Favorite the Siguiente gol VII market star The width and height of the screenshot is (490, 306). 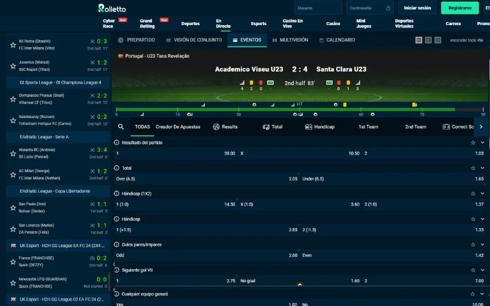473,271
